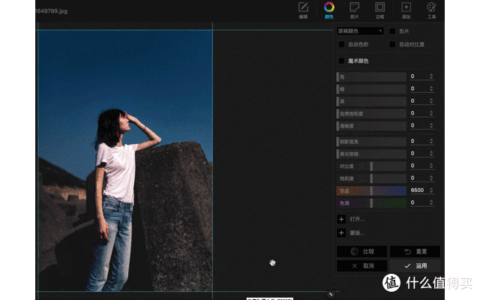Apply changes with the 运用 button
This screenshot has height=300, width=480.
(x=415, y=265)
